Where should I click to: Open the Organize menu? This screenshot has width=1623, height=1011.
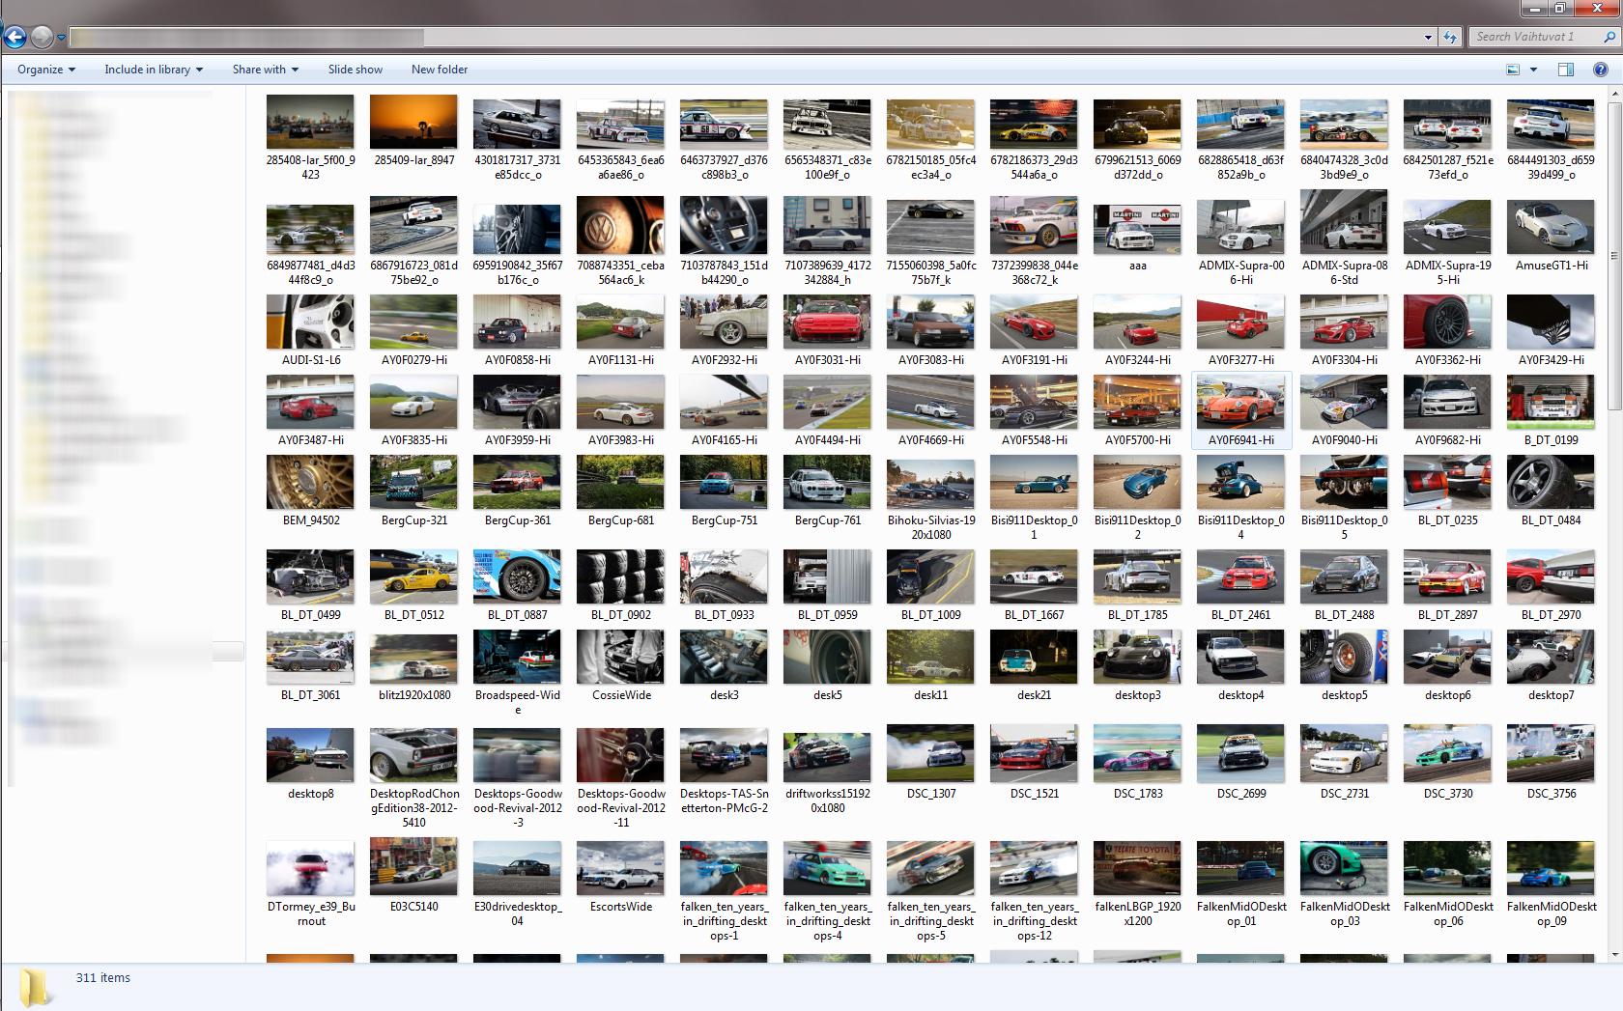[45, 70]
